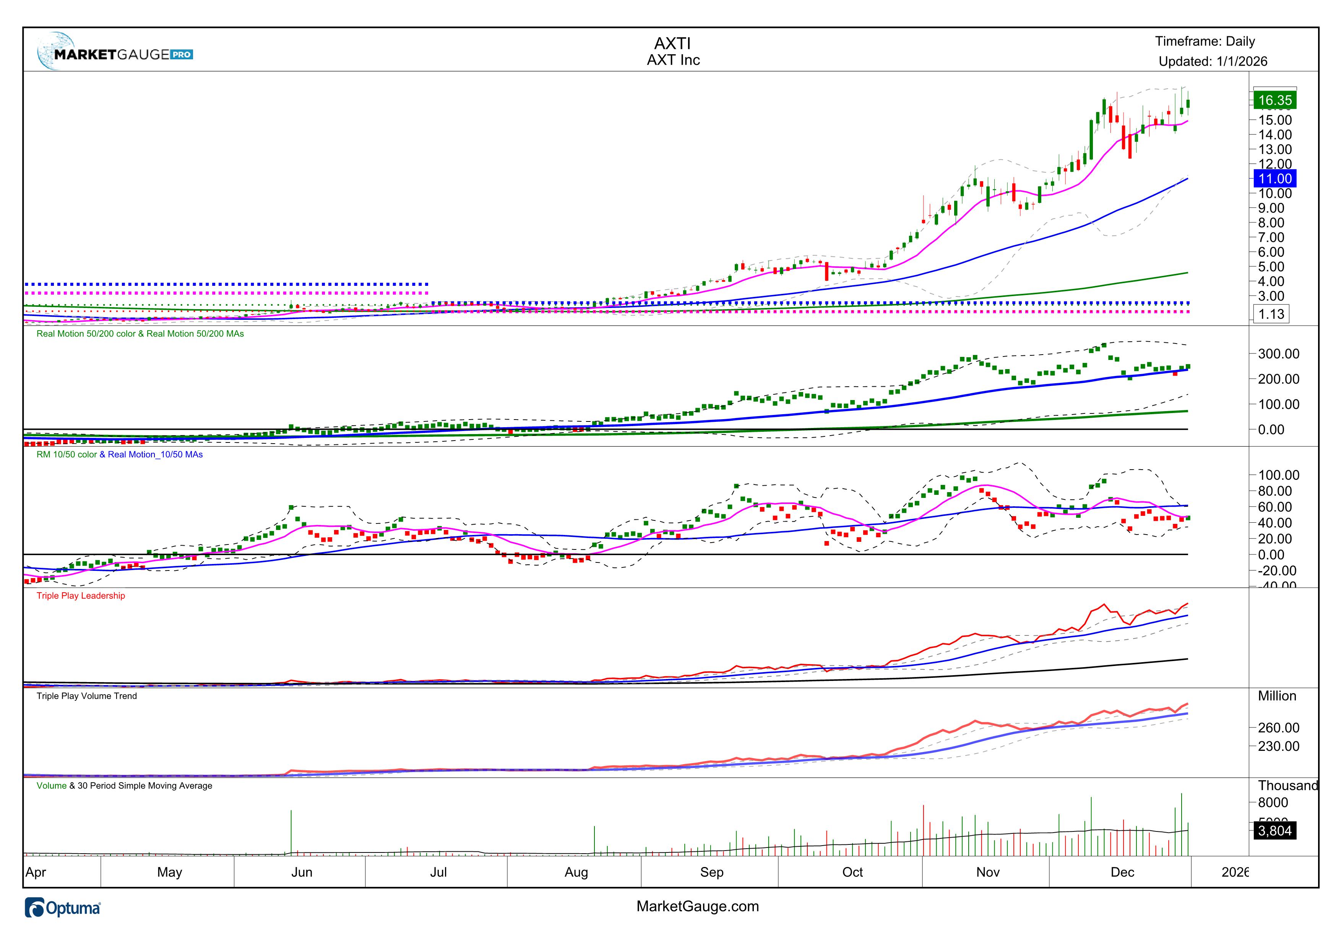
Task: Click the Triple Play Leadership label
Action: [81, 595]
